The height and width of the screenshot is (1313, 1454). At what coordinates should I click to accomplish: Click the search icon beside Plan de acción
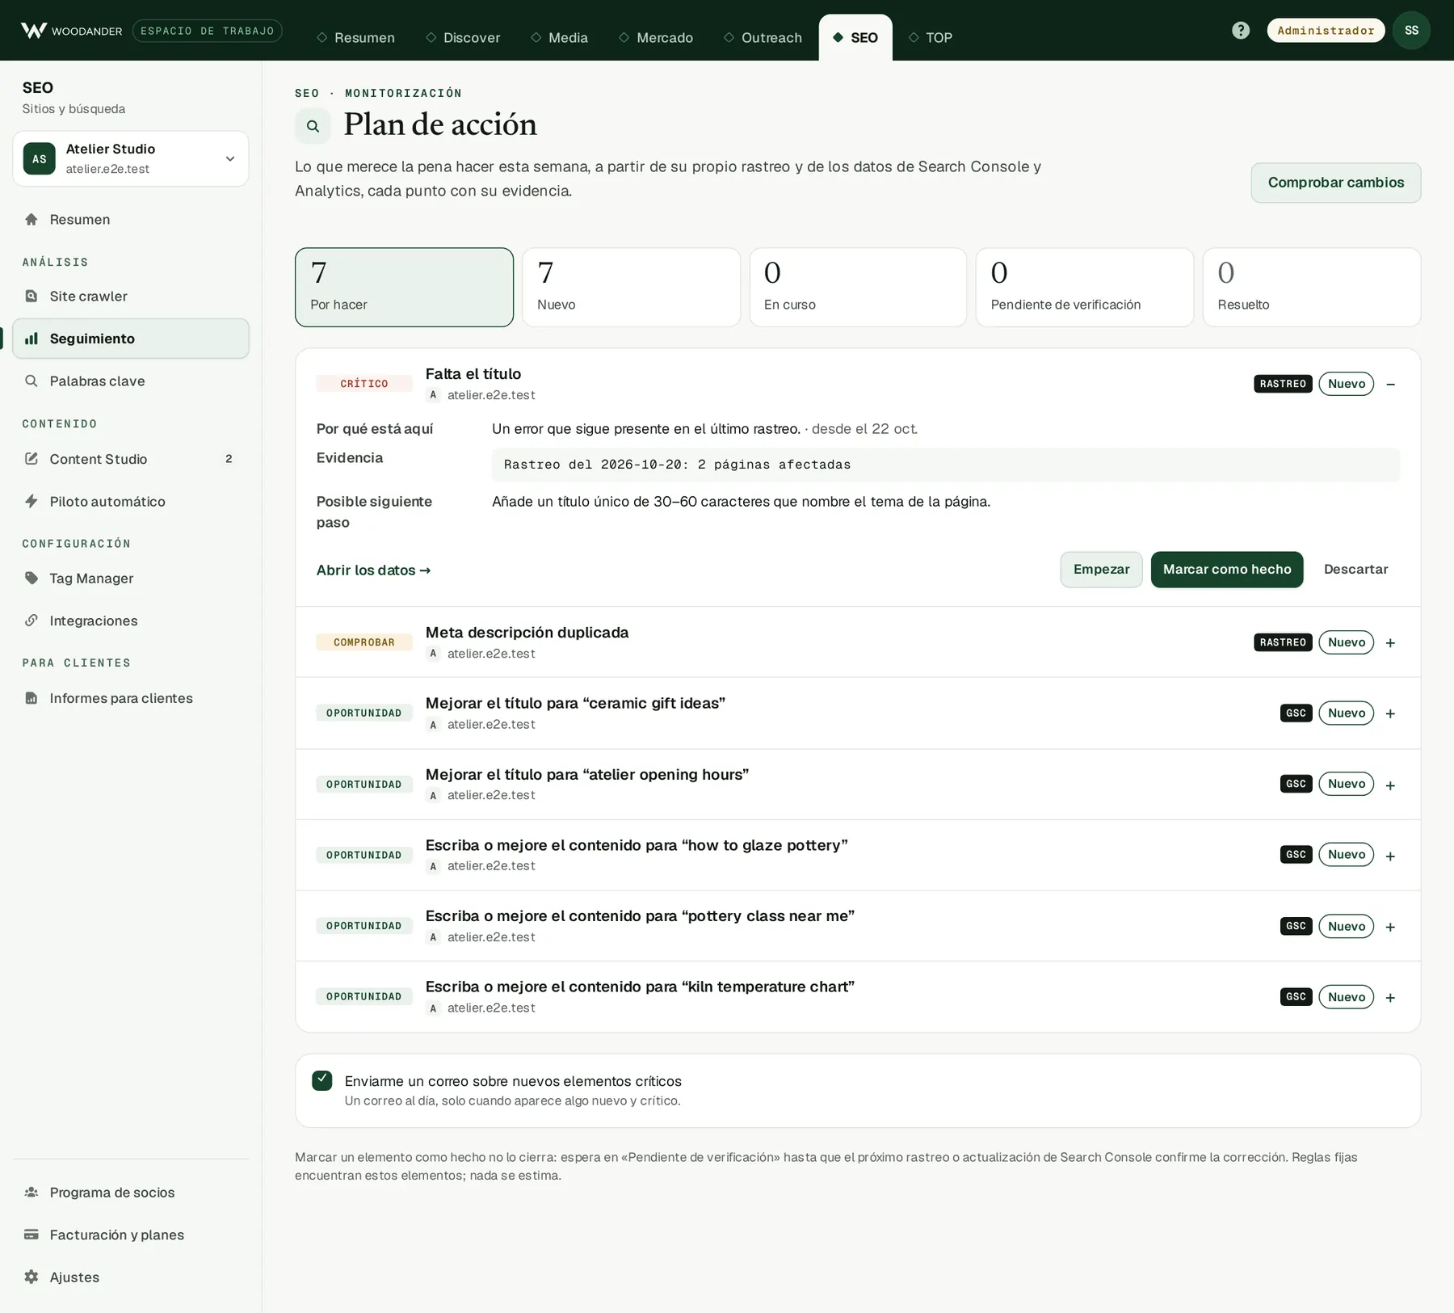point(313,126)
